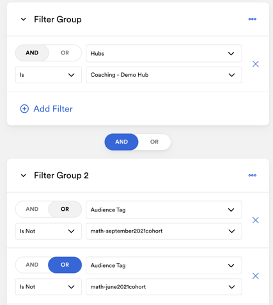
Task: Delete the math-june2021cohort filter via X icon
Action: coord(256,276)
